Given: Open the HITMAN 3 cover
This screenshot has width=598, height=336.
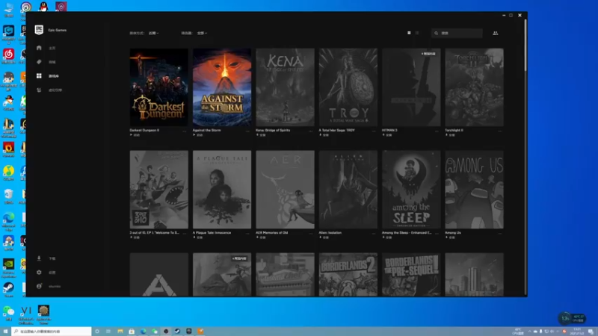Looking at the screenshot, I should pyautogui.click(x=412, y=87).
